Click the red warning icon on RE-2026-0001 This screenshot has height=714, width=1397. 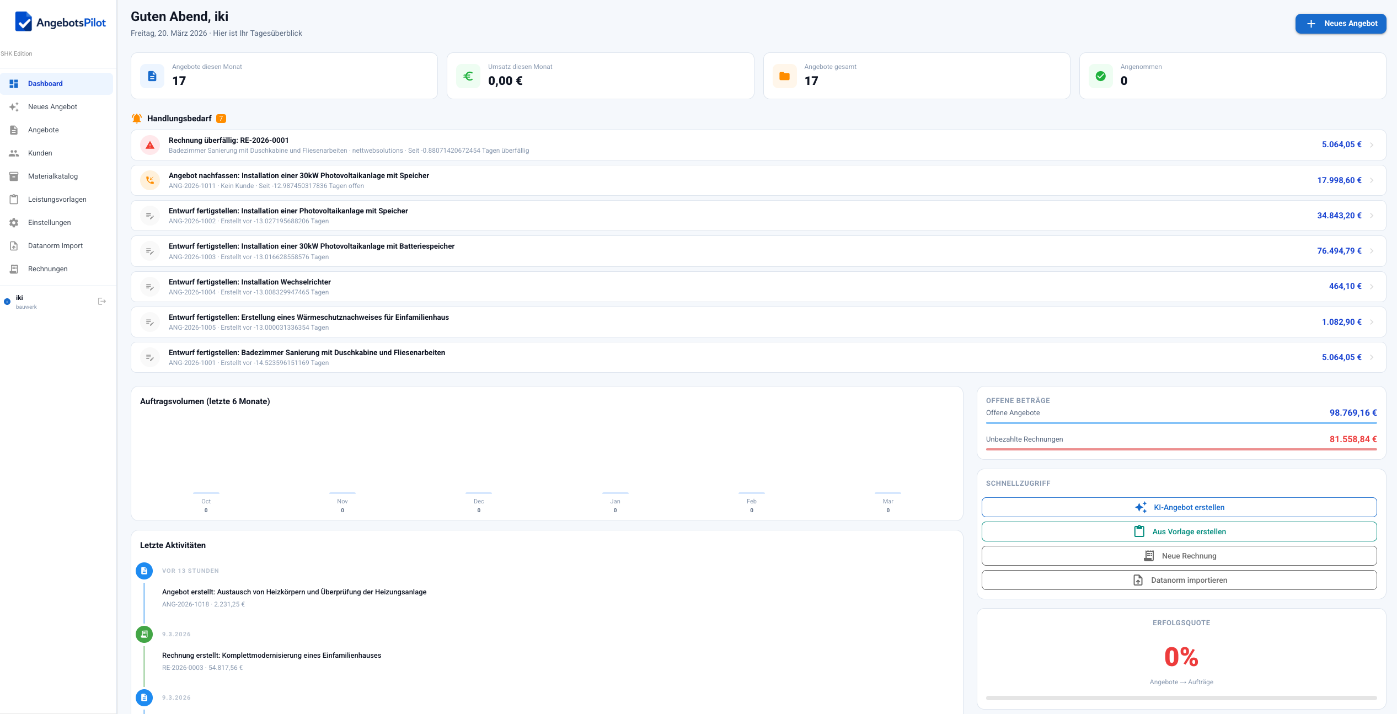149,144
